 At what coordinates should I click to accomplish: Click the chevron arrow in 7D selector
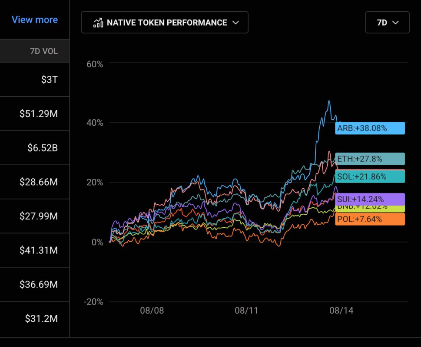click(395, 23)
